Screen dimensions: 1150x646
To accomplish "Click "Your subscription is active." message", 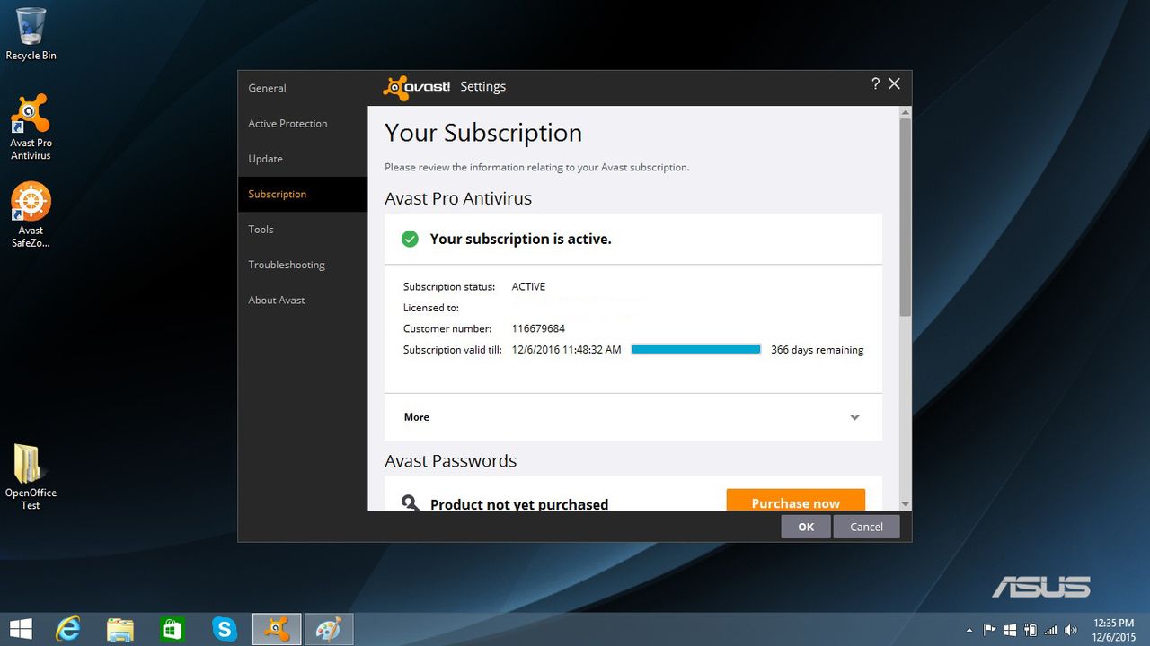I will tap(520, 239).
